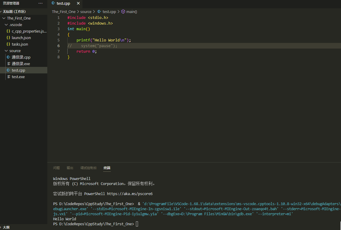Screen dimensions: 341x230
Task: Close the test.cpp editor tab
Action: pos(78,3)
